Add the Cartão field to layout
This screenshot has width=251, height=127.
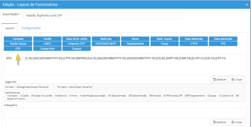click(47, 39)
